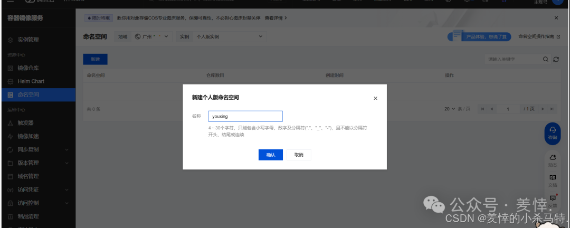The width and height of the screenshot is (570, 228).
Task: Cancel the dialog with 取消
Action: (x=299, y=155)
